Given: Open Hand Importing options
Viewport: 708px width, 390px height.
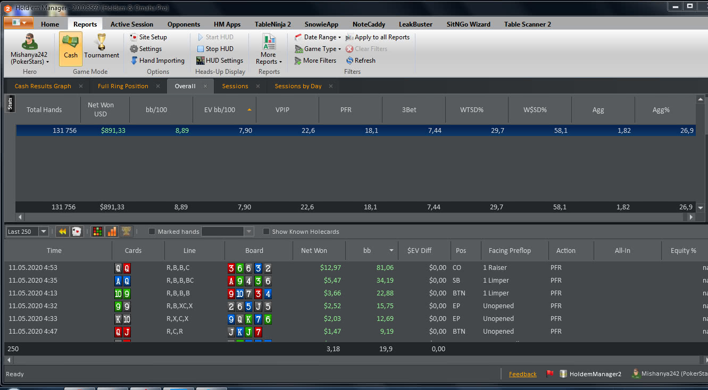Looking at the screenshot, I should 157,61.
